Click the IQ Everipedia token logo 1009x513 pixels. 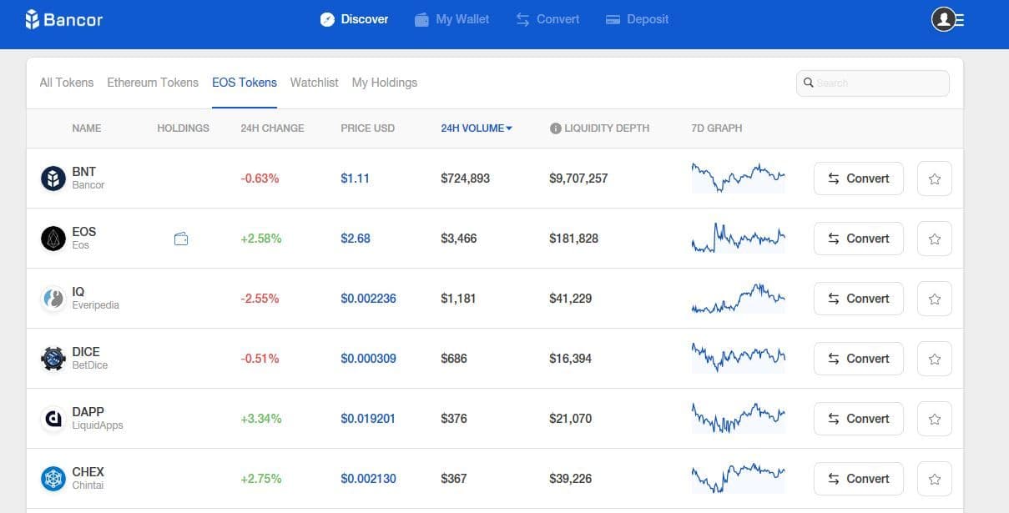pyautogui.click(x=53, y=299)
